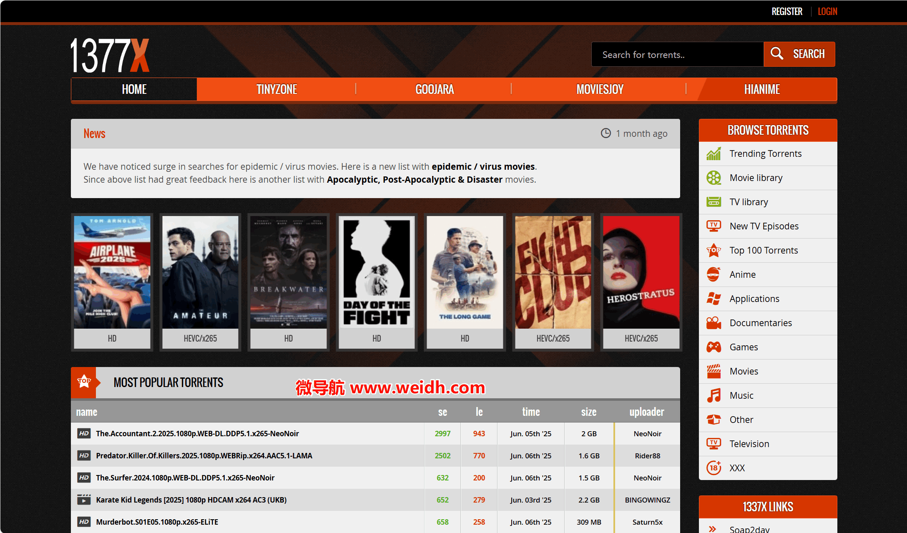Click the Documentaries label

761,323
